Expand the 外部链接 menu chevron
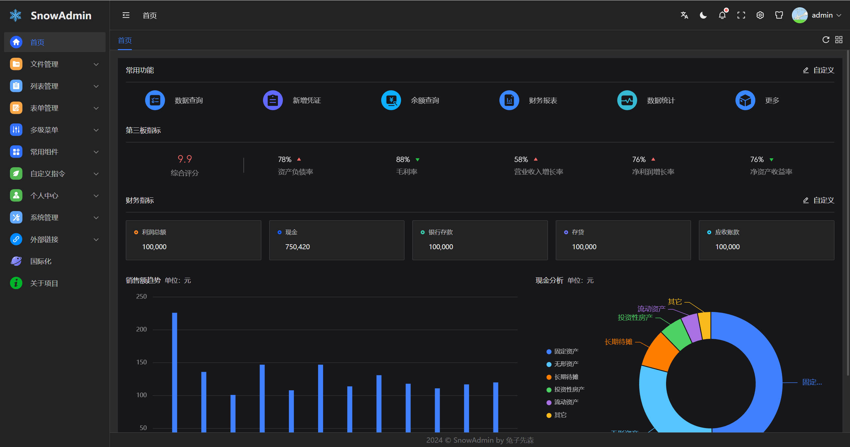The width and height of the screenshot is (850, 447). coord(96,240)
